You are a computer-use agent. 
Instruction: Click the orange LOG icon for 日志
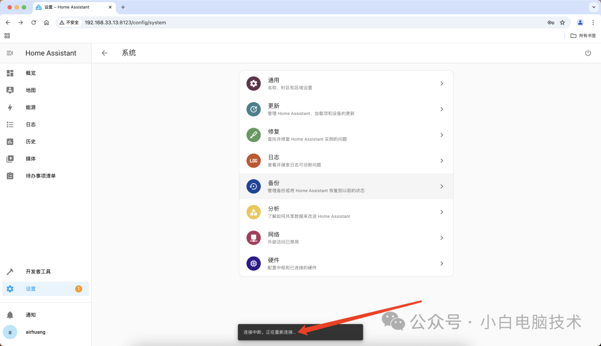point(253,161)
